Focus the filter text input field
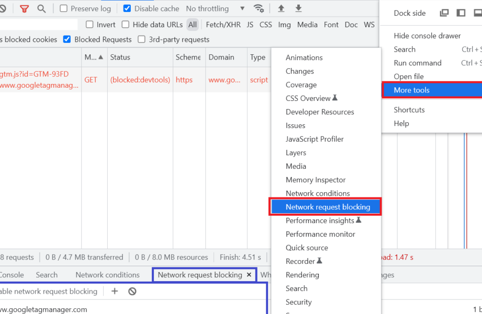The height and width of the screenshot is (314, 482). (39, 25)
